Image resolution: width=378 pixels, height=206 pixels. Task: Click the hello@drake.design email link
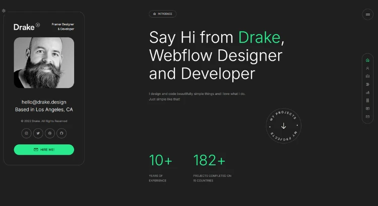coord(44,102)
